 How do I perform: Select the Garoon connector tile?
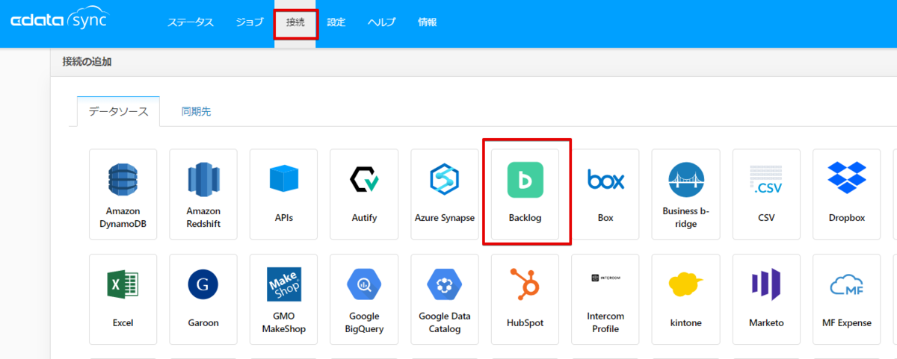pos(203,299)
